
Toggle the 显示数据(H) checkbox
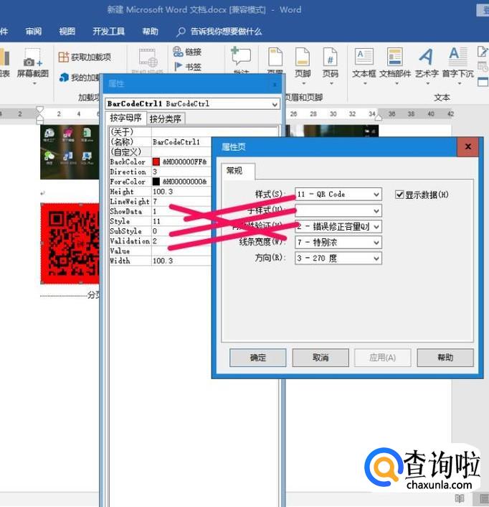coord(399,195)
